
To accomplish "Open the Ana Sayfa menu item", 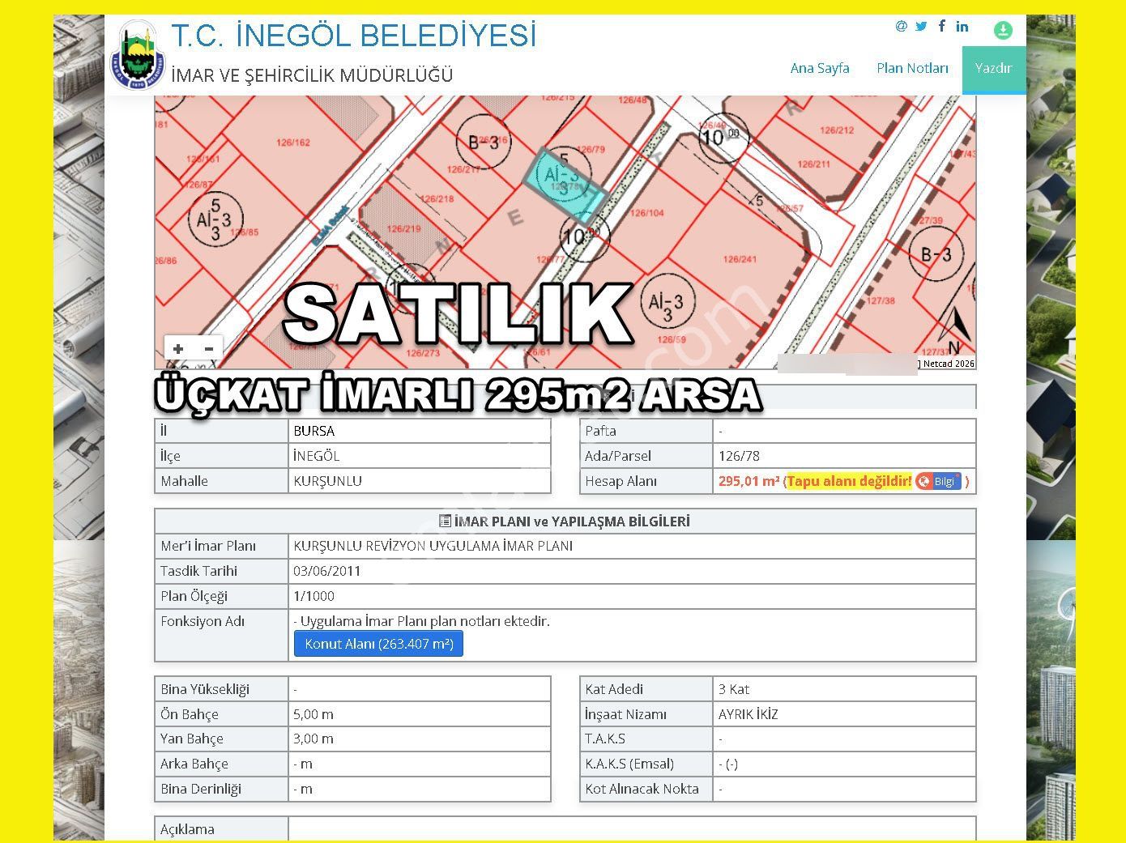I will (820, 68).
